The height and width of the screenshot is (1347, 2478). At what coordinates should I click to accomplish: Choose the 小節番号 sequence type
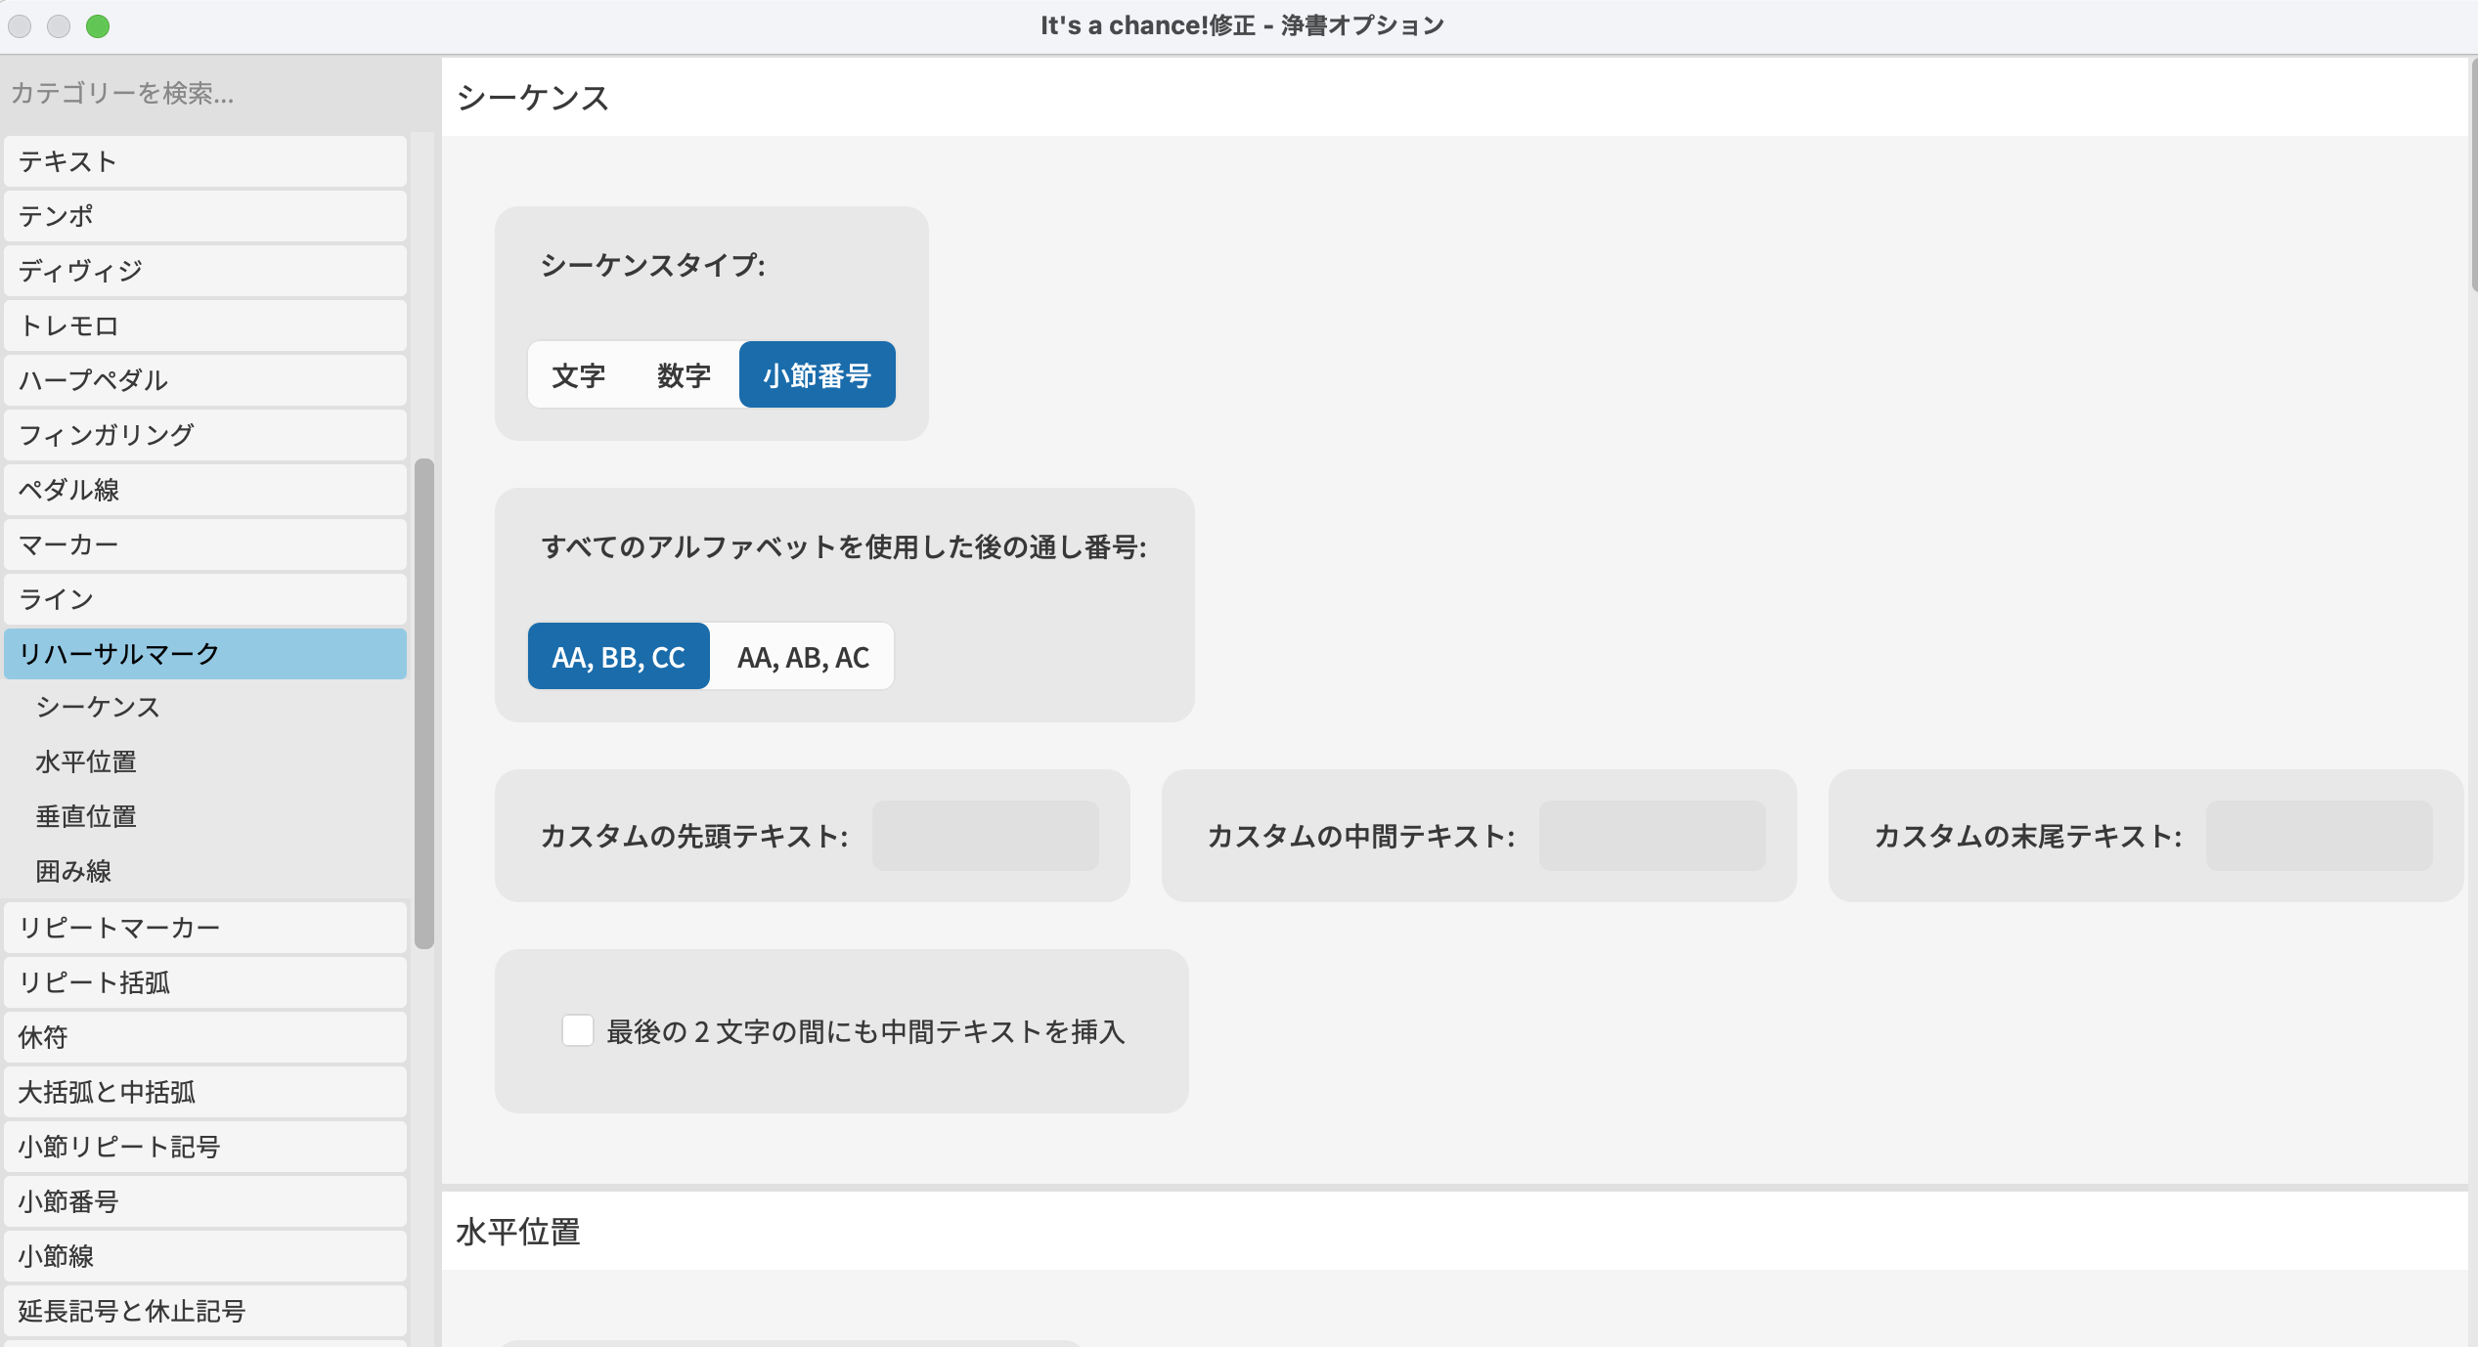817,375
